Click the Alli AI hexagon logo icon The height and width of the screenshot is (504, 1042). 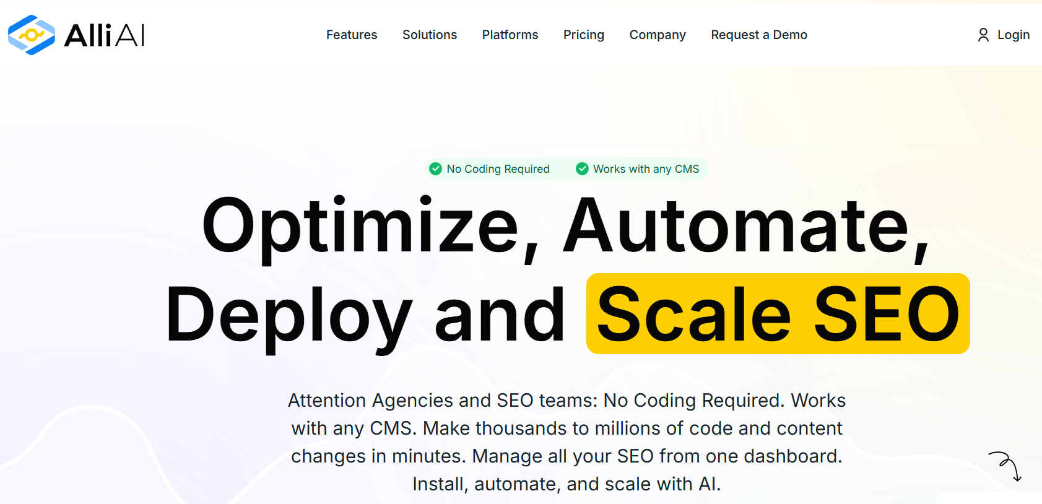(31, 35)
